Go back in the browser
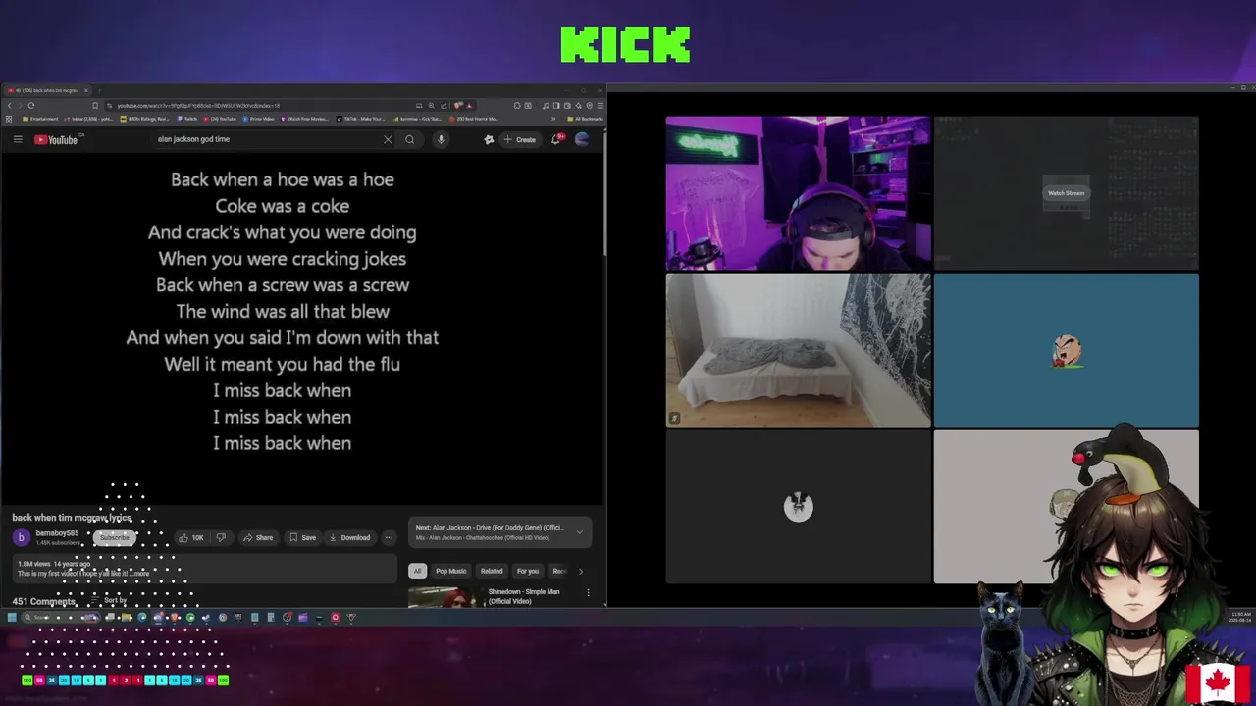The height and width of the screenshot is (706, 1256). click(10, 105)
